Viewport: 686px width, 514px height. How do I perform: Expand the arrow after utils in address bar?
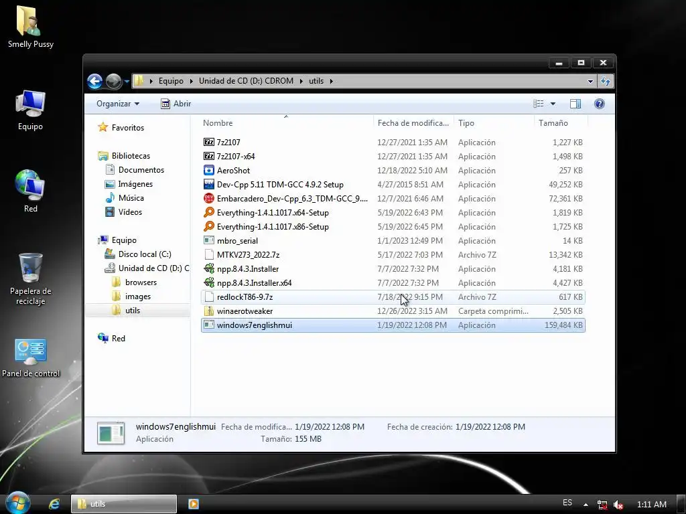tap(331, 81)
